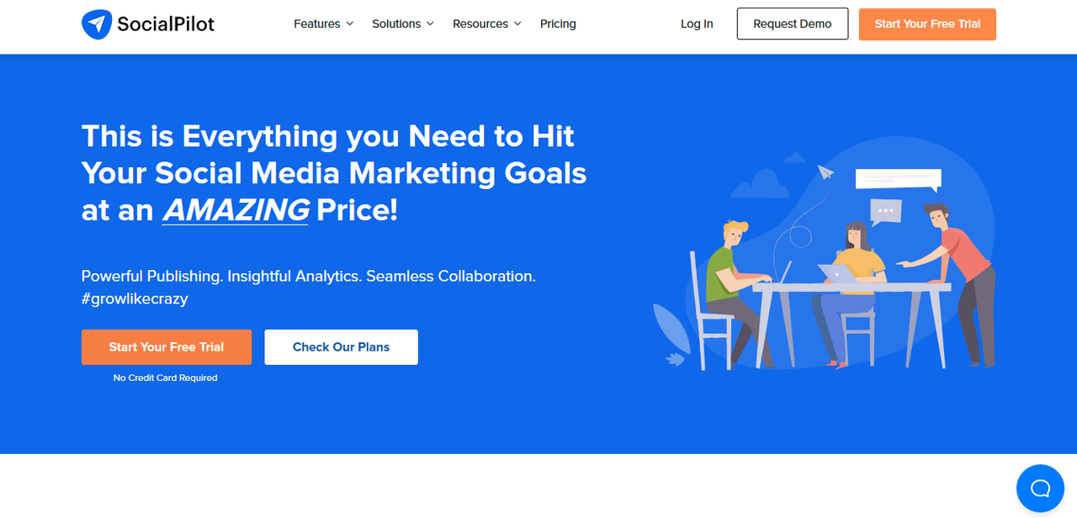Click the woman's laptop in the illustration

836,274
